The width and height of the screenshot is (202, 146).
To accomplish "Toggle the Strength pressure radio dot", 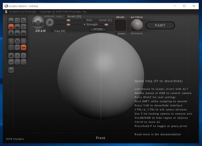I will (x=84, y=24).
